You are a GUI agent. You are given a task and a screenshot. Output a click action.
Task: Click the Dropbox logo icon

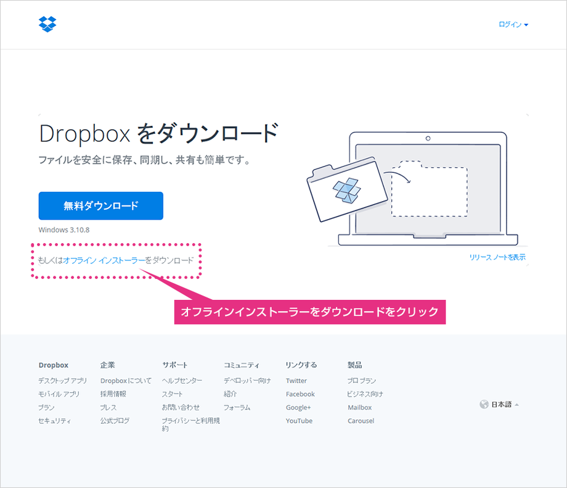[x=47, y=24]
